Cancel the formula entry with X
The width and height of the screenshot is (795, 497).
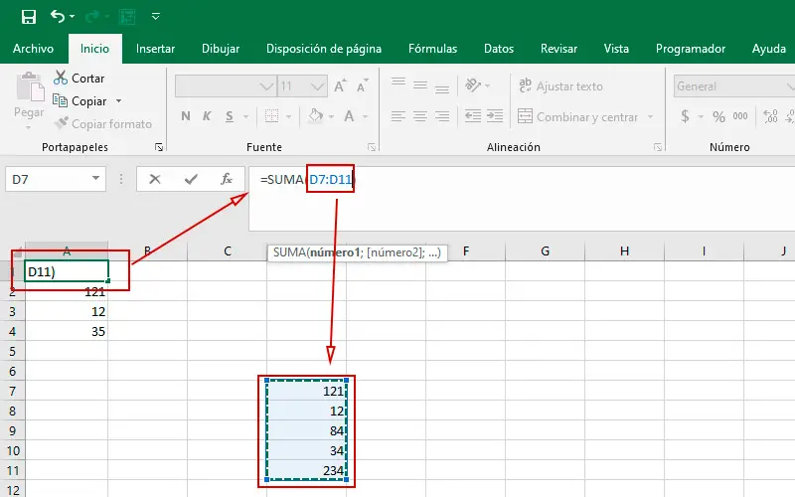155,179
